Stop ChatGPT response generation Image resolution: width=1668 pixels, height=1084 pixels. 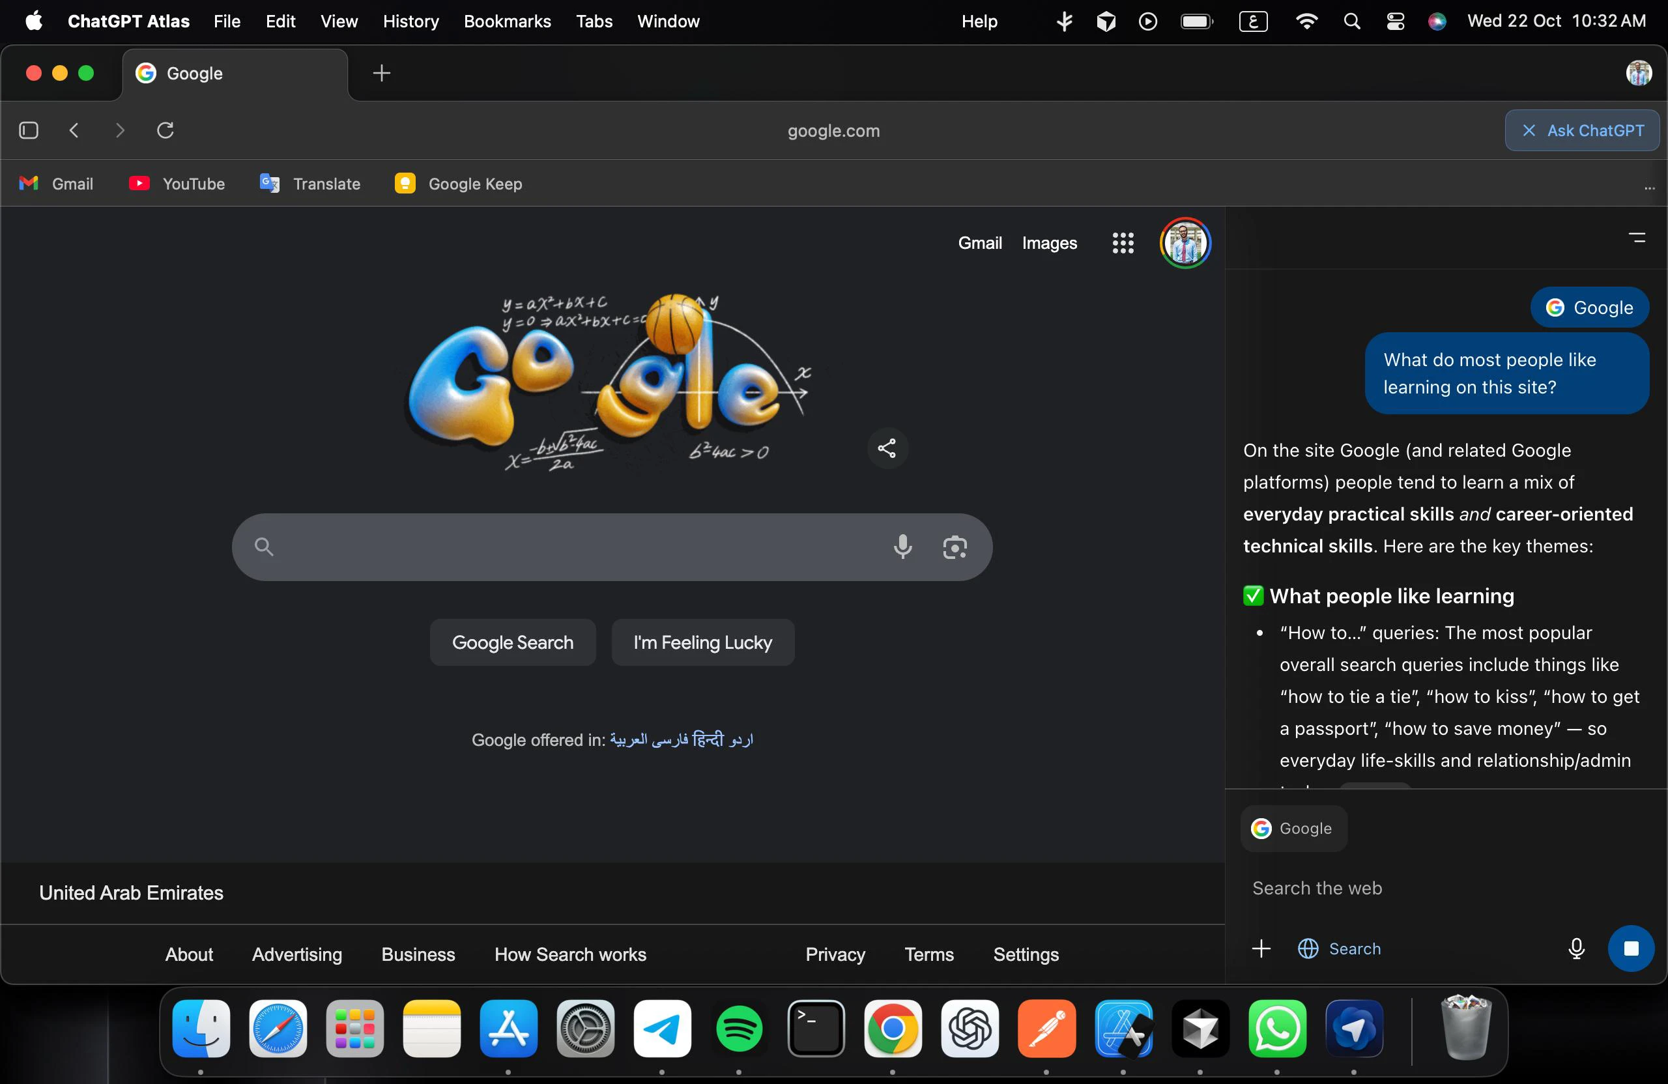(1631, 948)
